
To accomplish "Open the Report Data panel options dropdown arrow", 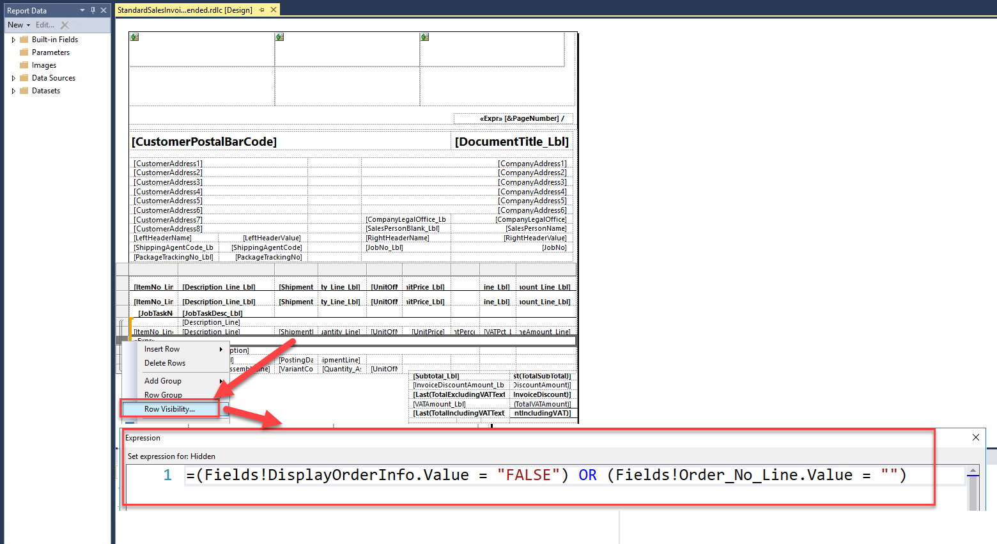I will [82, 10].
